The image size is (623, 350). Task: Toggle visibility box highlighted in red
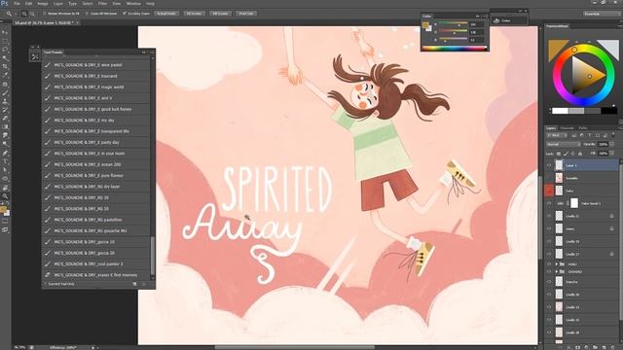549,191
